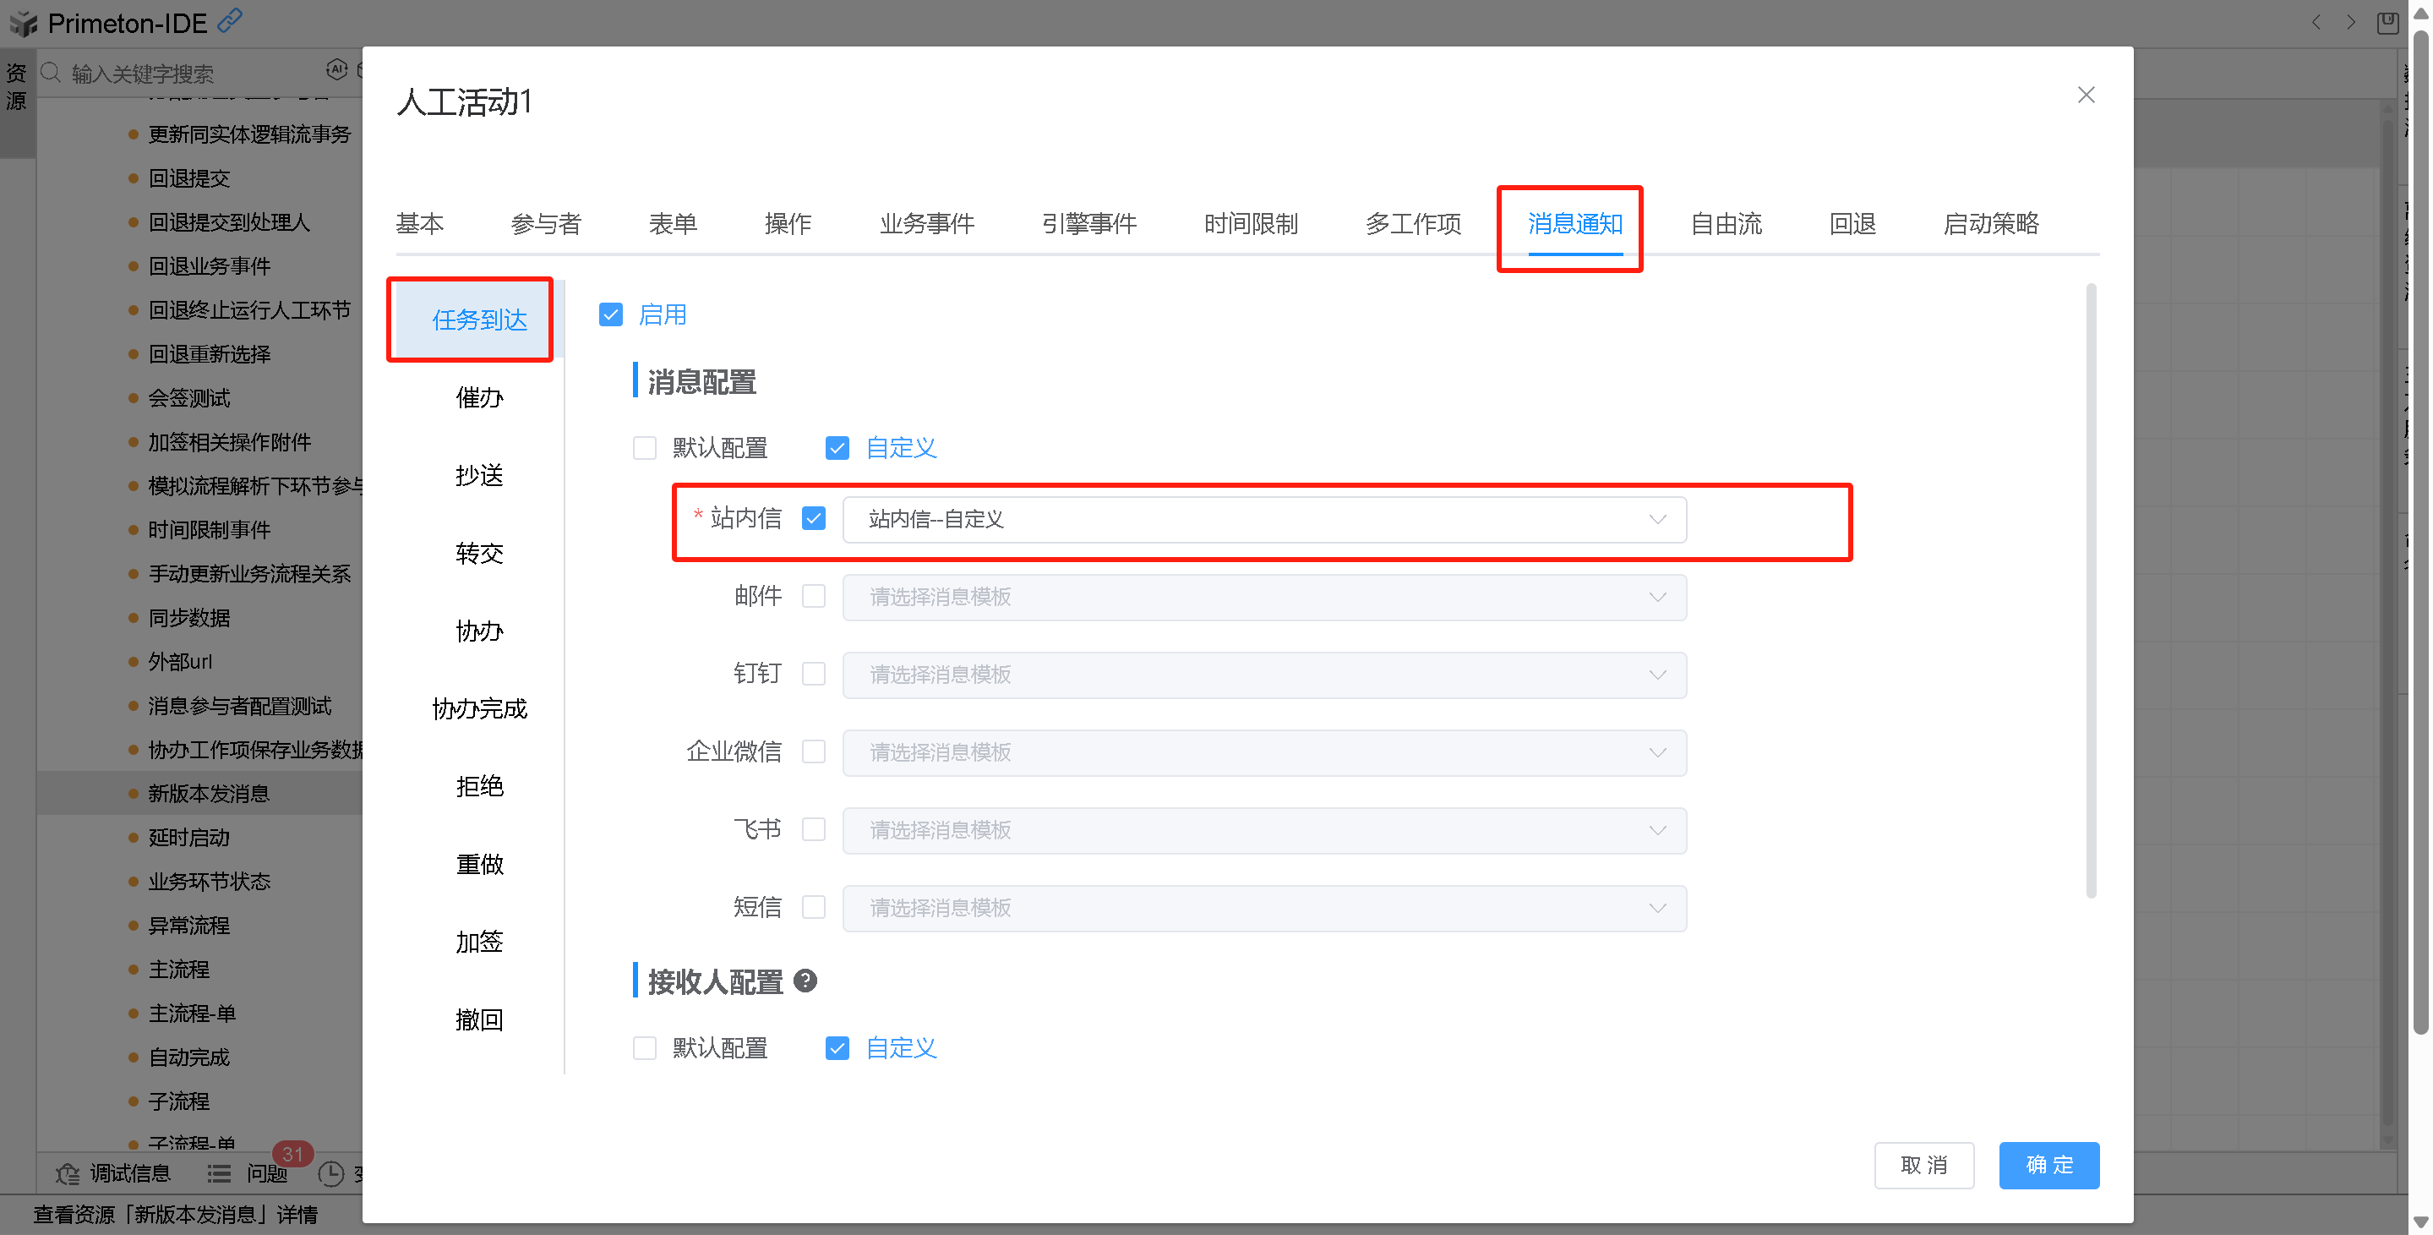2433x1235 pixels.
Task: Open the 站内信--自定义 template dropdown
Action: click(1263, 520)
